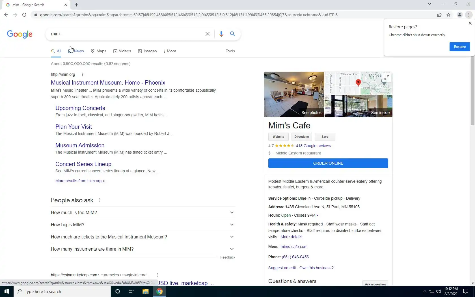
Task: Click Own this business? link
Action: click(316, 268)
